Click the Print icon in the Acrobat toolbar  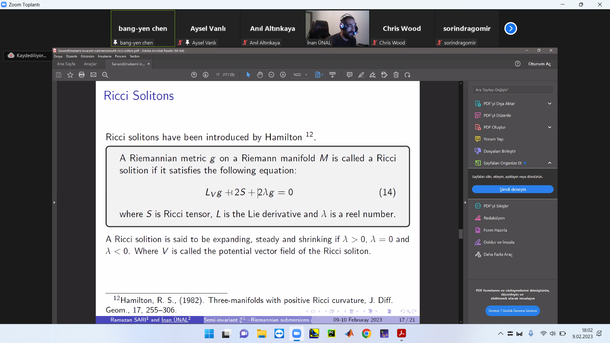tap(82, 75)
